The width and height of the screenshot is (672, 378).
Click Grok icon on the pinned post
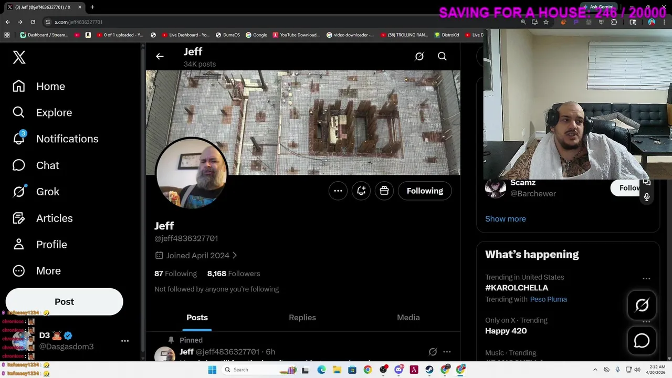tap(433, 352)
